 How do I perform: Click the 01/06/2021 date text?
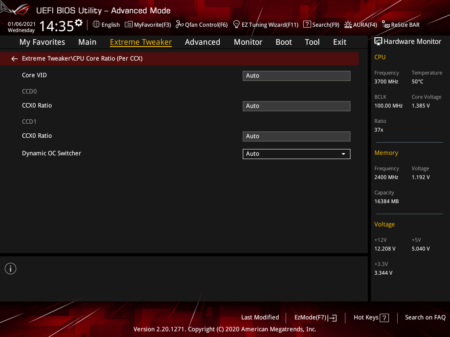point(22,24)
